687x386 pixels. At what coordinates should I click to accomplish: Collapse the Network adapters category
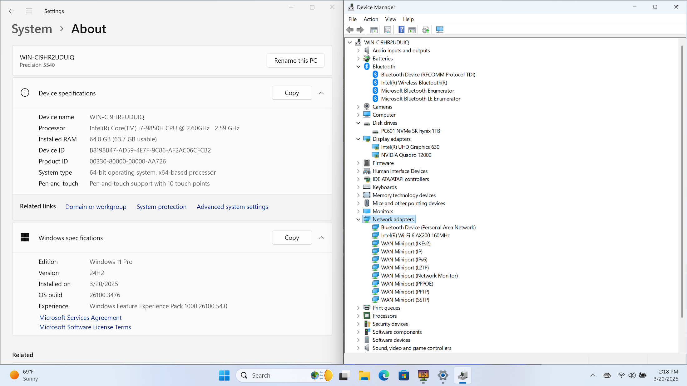point(358,220)
